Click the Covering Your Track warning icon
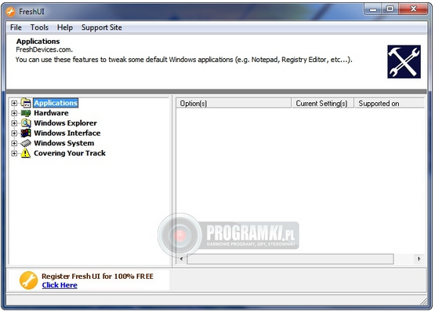 point(26,153)
